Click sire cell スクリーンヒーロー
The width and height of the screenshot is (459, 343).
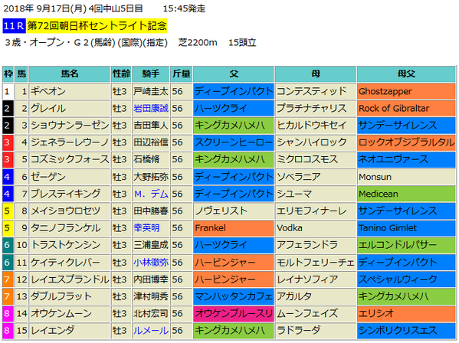click(234, 142)
